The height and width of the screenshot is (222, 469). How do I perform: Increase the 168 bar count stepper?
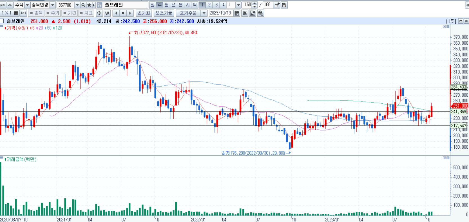click(254, 3)
